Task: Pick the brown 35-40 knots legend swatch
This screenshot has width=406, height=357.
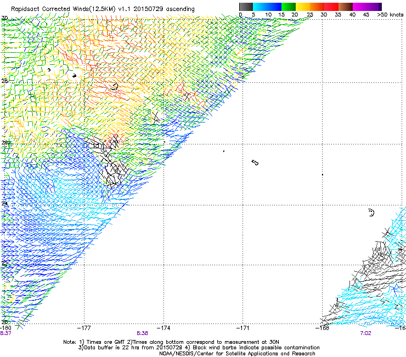Action: pos(346,7)
